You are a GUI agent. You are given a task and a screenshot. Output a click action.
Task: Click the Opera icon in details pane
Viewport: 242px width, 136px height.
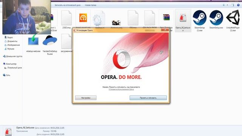(x=8, y=131)
